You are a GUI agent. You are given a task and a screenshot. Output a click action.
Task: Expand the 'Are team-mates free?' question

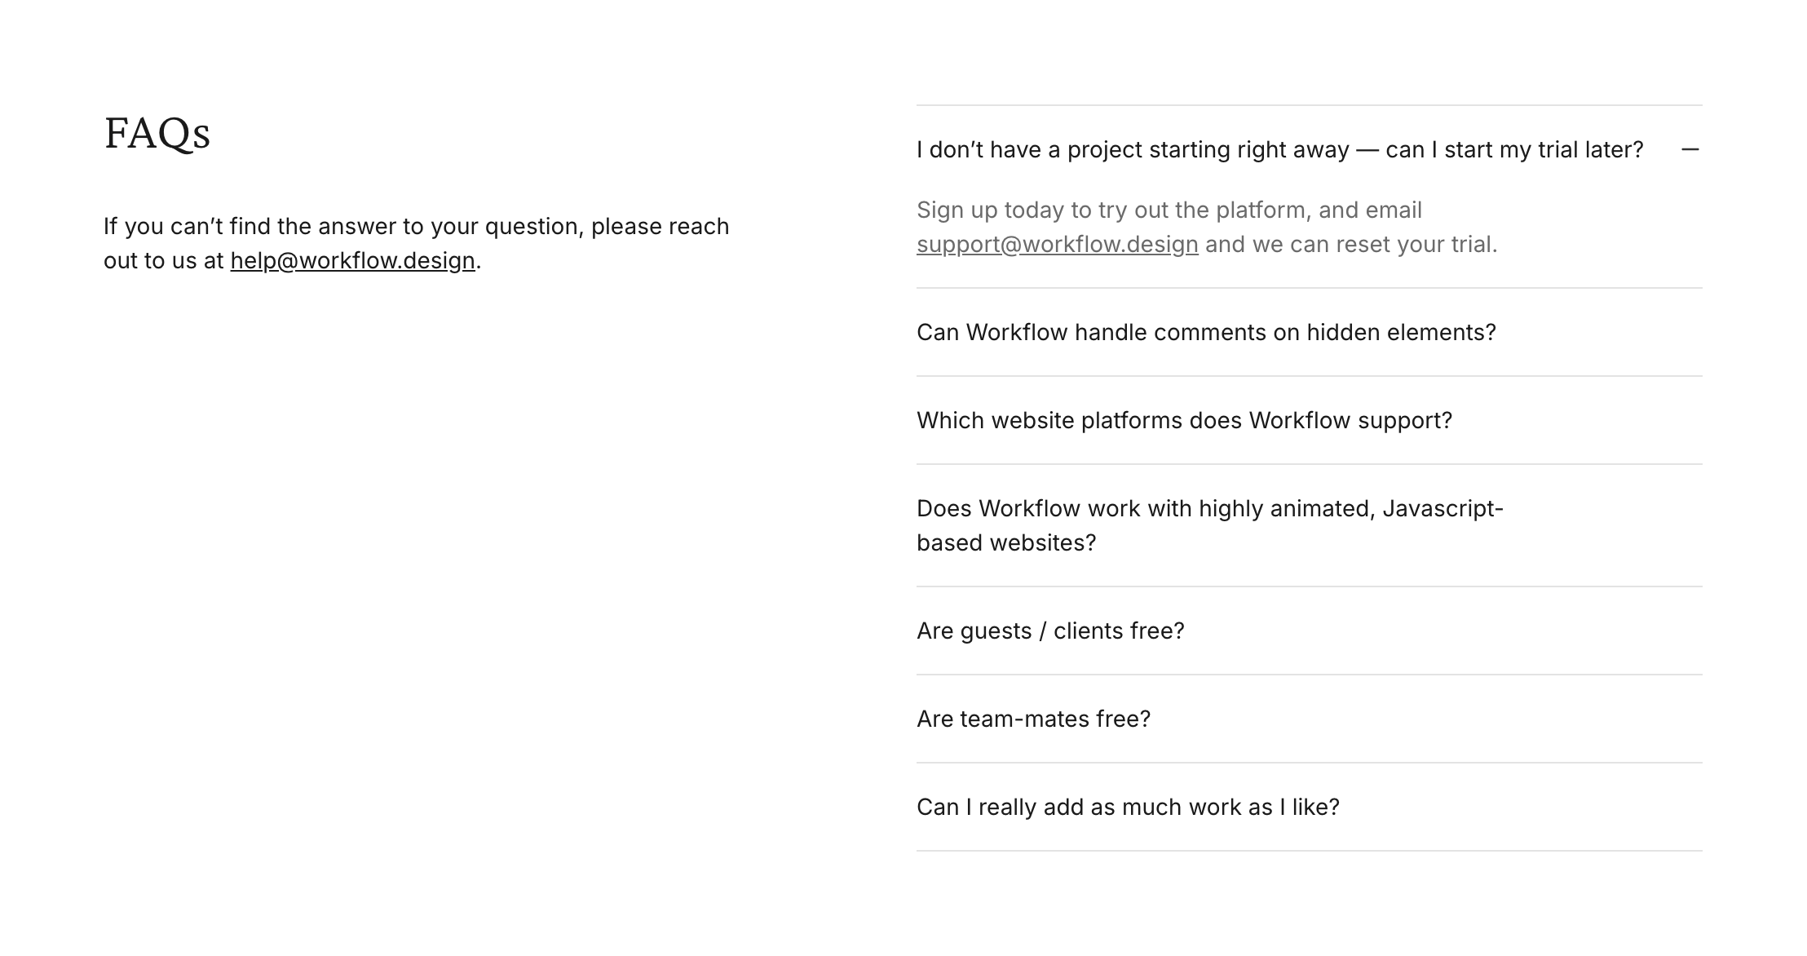(1032, 719)
